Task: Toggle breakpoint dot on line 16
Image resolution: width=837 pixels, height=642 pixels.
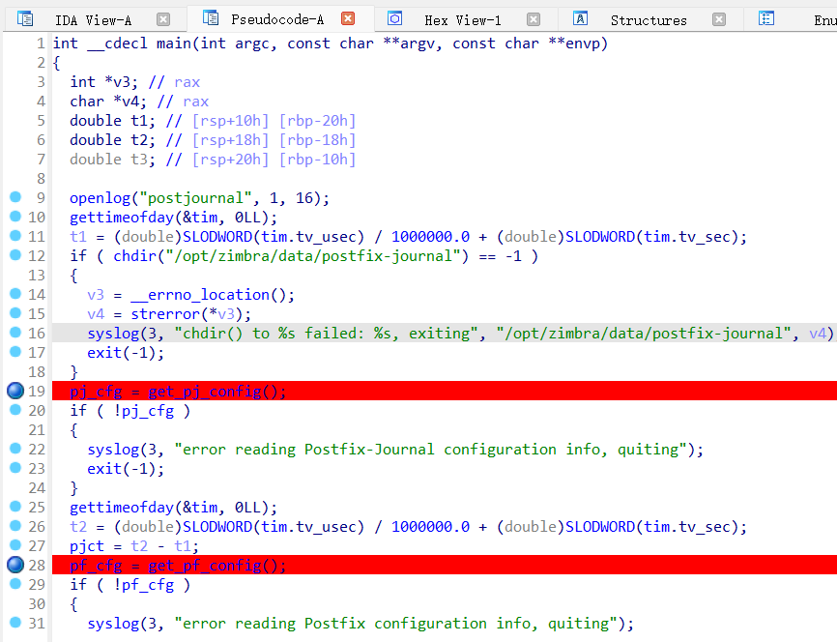Action: click(x=15, y=333)
